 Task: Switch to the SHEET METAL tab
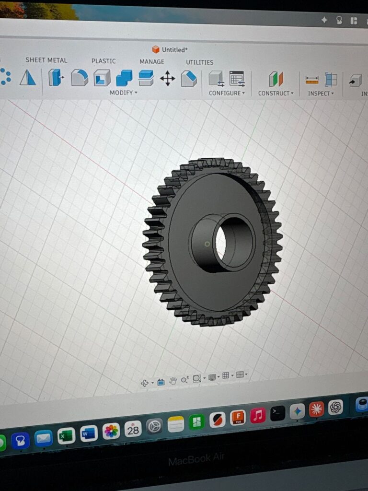click(x=46, y=60)
